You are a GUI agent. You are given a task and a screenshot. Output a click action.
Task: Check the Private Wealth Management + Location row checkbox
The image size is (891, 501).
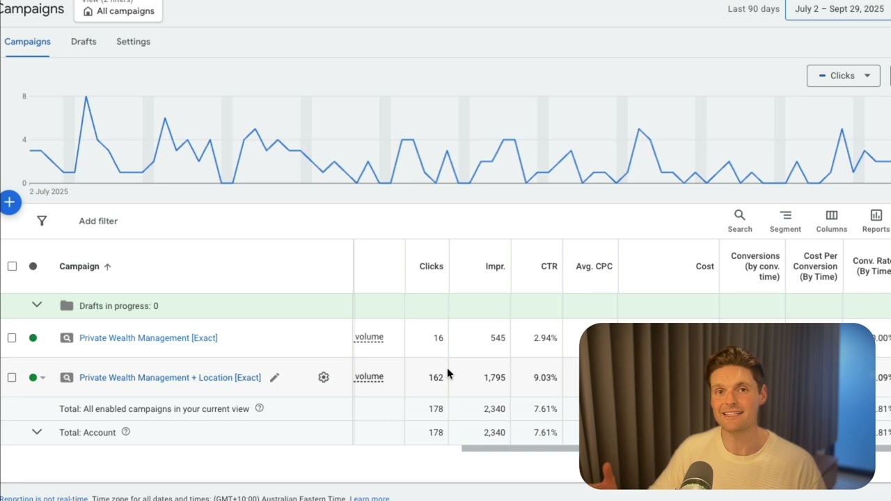(12, 377)
